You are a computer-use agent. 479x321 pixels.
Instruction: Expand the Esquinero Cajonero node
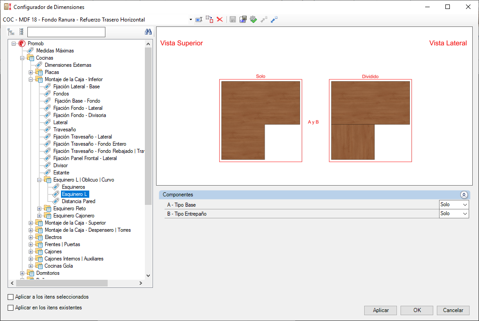tap(39, 216)
